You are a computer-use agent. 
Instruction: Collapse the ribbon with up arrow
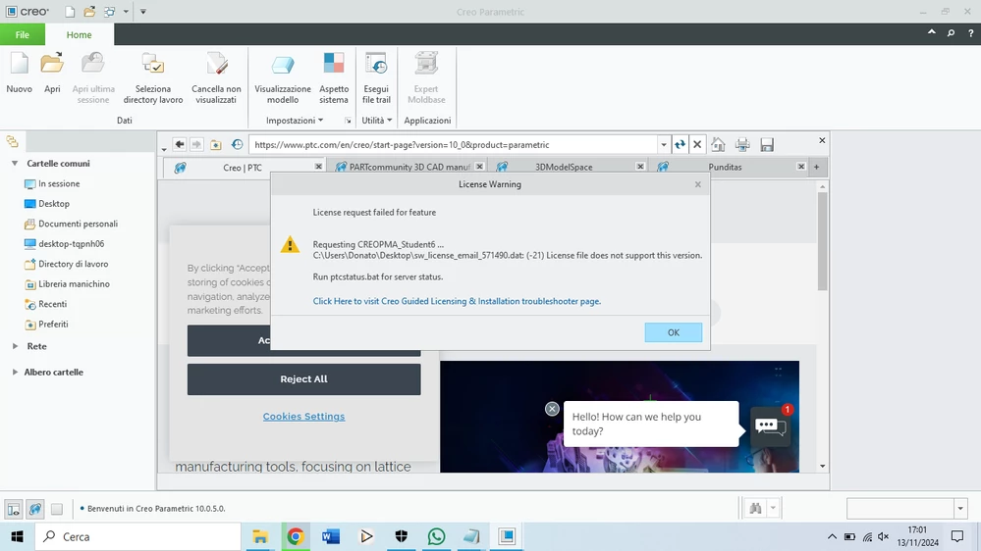[932, 32]
